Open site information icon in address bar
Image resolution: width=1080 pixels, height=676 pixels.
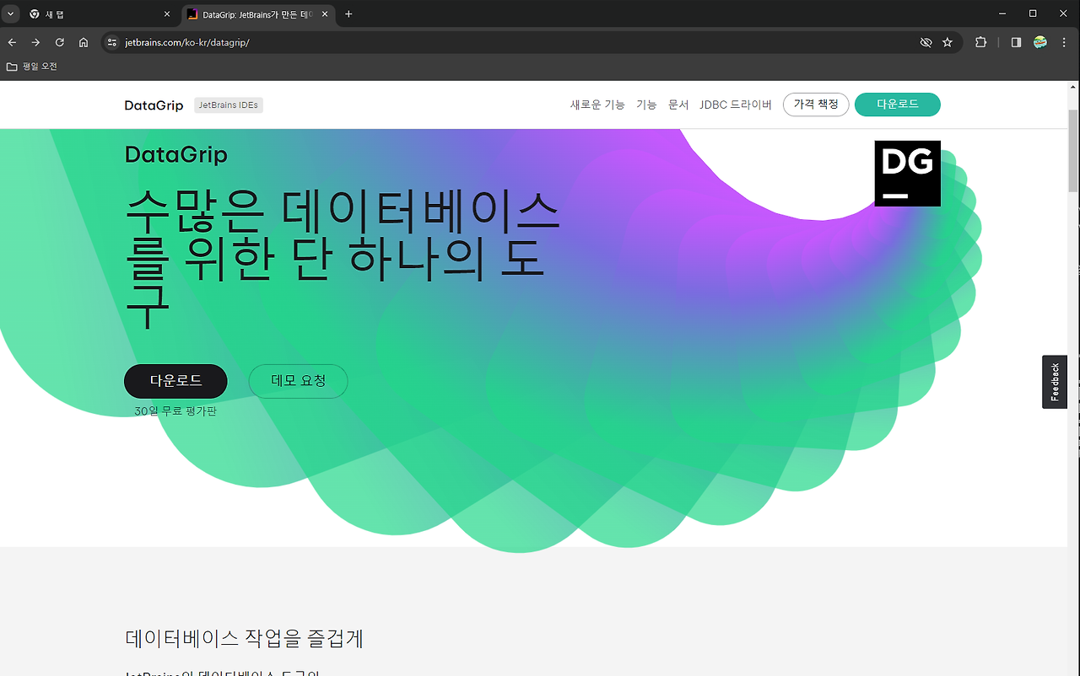112,42
